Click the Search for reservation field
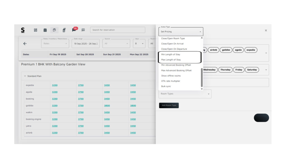 (118, 30)
